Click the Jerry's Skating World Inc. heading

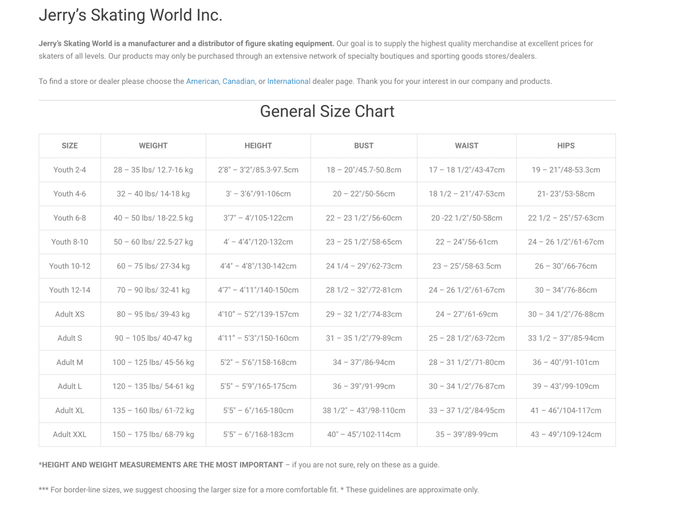coord(130,15)
